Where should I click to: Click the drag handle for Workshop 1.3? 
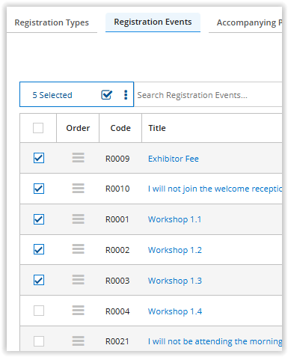(79, 280)
